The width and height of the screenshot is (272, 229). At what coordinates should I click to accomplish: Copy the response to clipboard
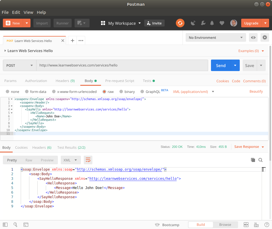pos(253,160)
